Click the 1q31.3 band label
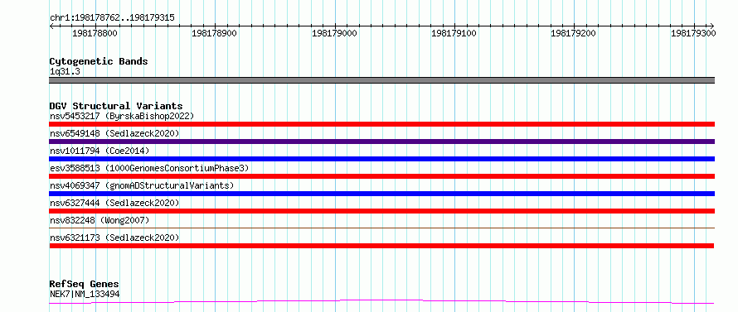The width and height of the screenshot is (738, 312). (65, 71)
